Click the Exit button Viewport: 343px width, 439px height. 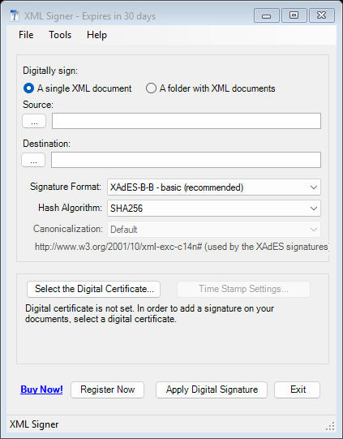tap(297, 390)
